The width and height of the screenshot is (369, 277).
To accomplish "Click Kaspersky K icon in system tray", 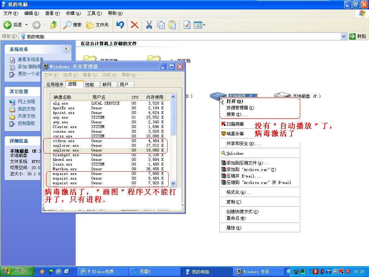I will pyautogui.click(x=341, y=272).
